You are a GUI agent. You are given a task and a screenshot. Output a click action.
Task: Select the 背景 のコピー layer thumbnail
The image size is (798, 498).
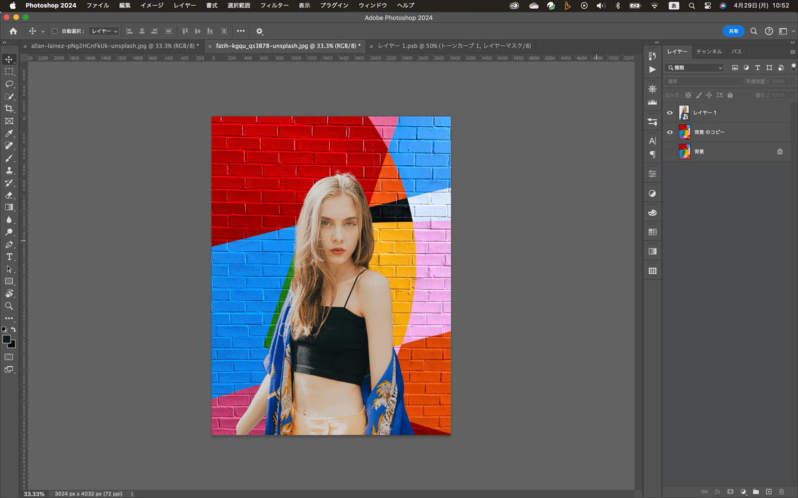coord(684,132)
